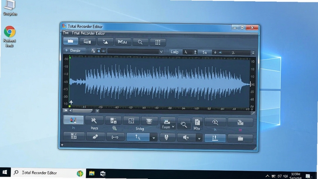Viewport: 318px width, 179px height.
Task: Click the large magnifier zoom tool
Action: (184, 125)
